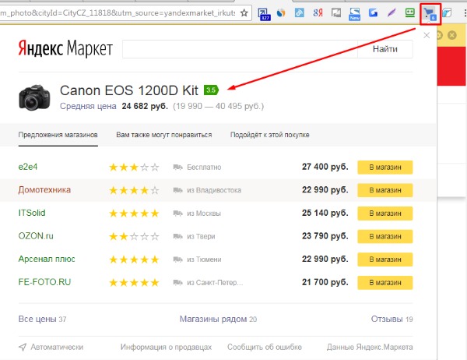This screenshot has width=467, height=360.
Task: Click В магазин button for ITSolid
Action: pos(385,214)
